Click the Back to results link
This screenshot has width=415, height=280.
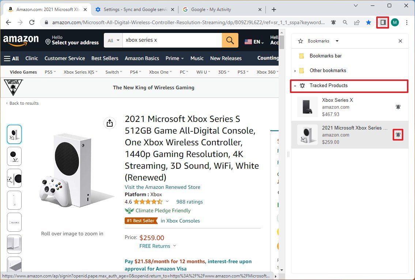[x=23, y=103]
